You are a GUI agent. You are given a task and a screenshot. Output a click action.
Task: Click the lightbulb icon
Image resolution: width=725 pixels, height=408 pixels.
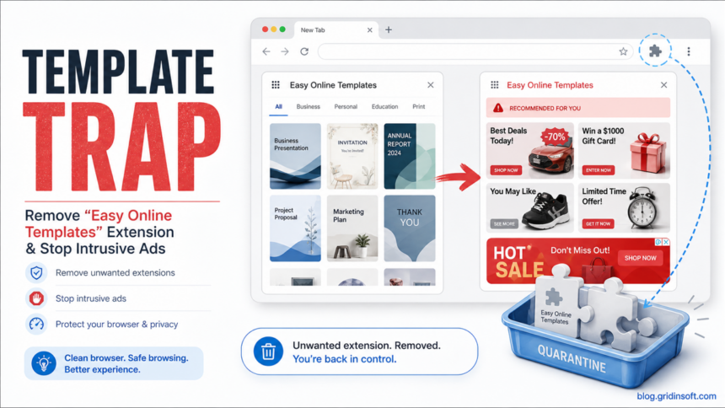44,363
